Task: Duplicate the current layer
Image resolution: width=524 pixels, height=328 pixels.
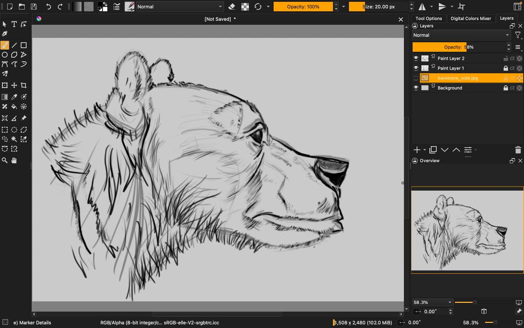Action: [433, 150]
